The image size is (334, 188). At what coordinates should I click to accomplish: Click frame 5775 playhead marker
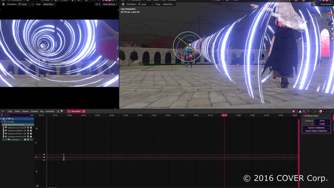pyautogui.click(x=225, y=115)
